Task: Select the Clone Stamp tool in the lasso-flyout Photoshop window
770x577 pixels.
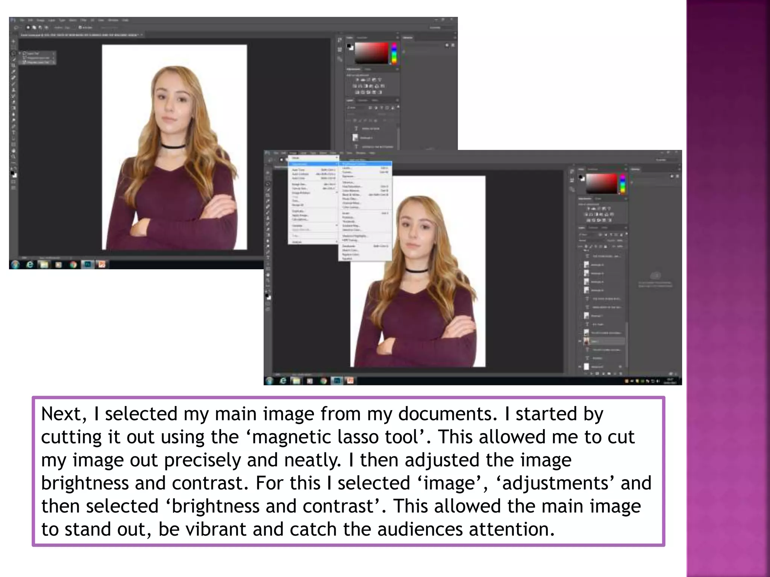Action: pyautogui.click(x=13, y=90)
